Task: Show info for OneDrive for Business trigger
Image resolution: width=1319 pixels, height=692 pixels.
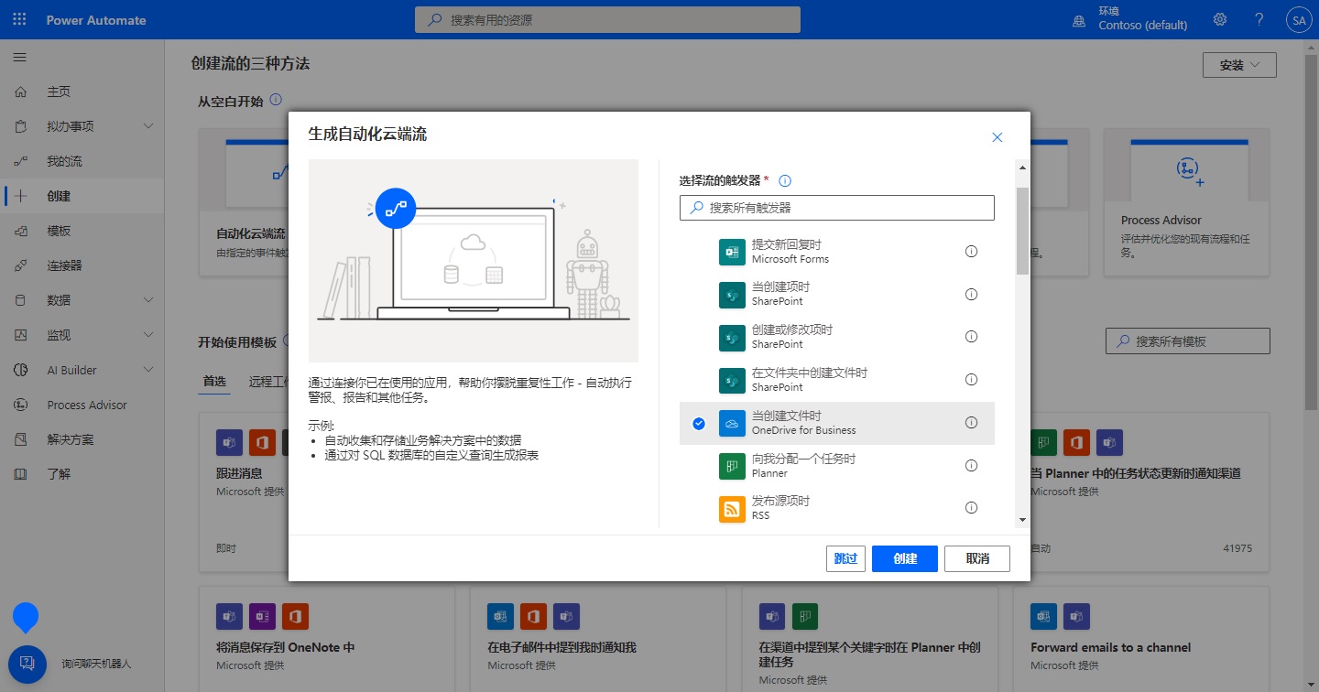Action: coord(971,422)
